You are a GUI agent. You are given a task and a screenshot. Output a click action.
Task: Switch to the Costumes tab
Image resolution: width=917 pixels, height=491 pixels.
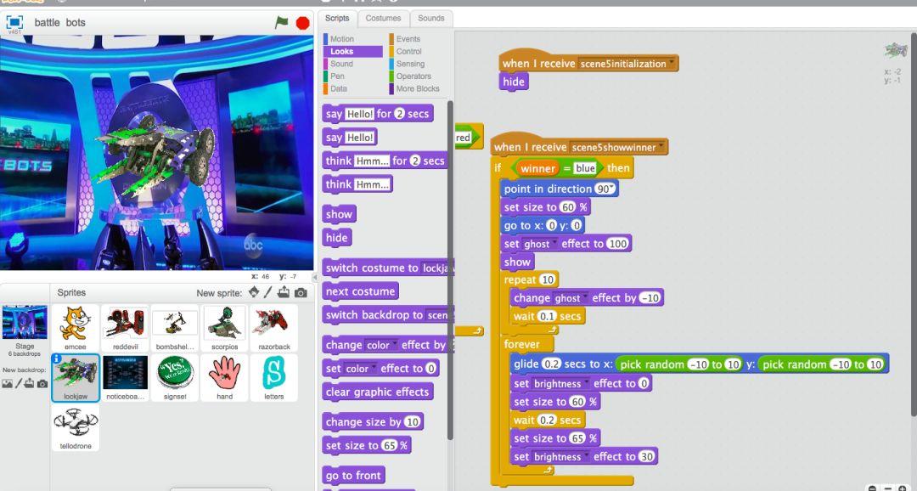pyautogui.click(x=383, y=18)
